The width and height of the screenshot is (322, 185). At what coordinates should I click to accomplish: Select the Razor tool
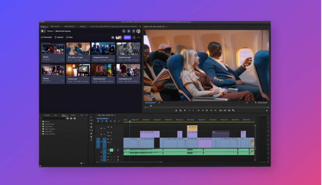91,127
